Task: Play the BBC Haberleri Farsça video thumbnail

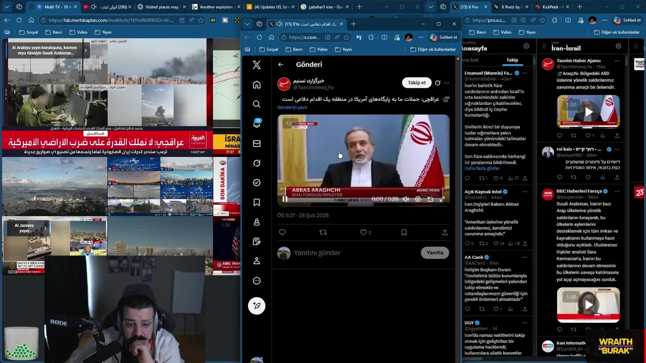Action: click(588, 305)
